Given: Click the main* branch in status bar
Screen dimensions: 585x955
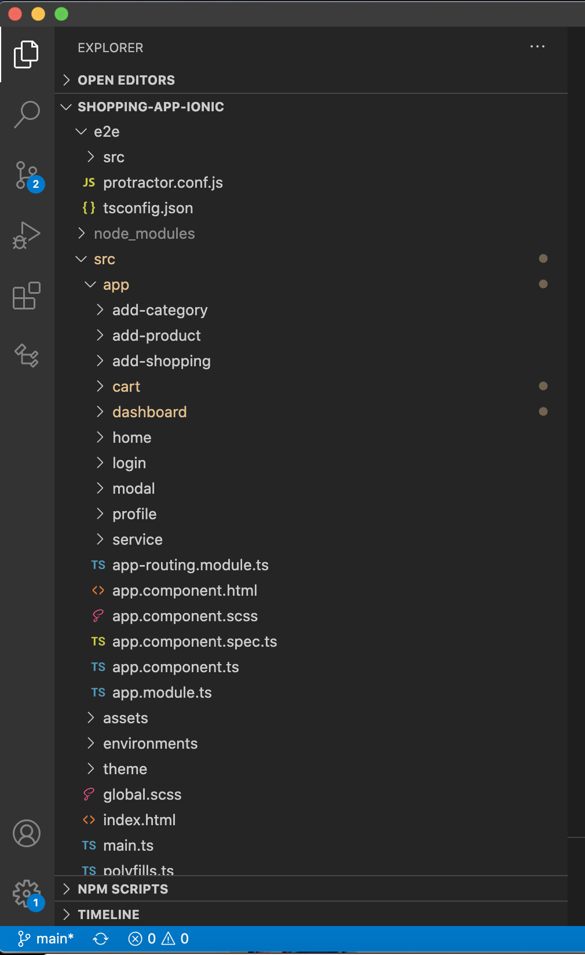Looking at the screenshot, I should pos(46,939).
